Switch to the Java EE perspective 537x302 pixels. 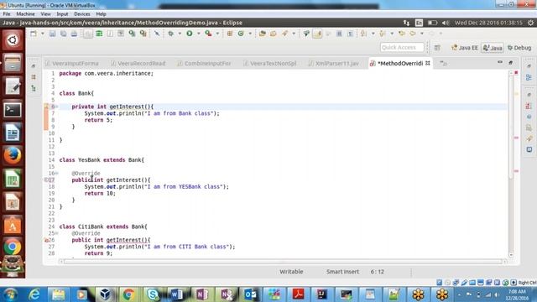click(x=464, y=48)
